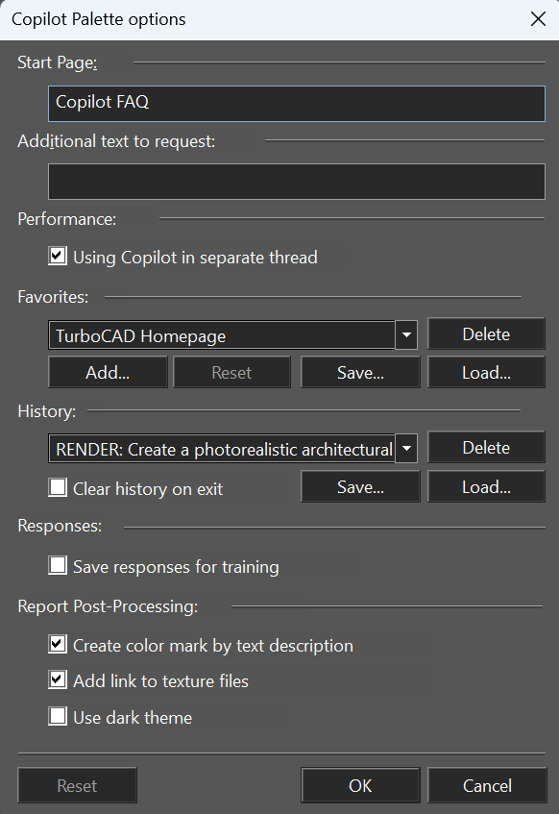The height and width of the screenshot is (814, 559).
Task: Confirm options with OK
Action: (x=360, y=785)
